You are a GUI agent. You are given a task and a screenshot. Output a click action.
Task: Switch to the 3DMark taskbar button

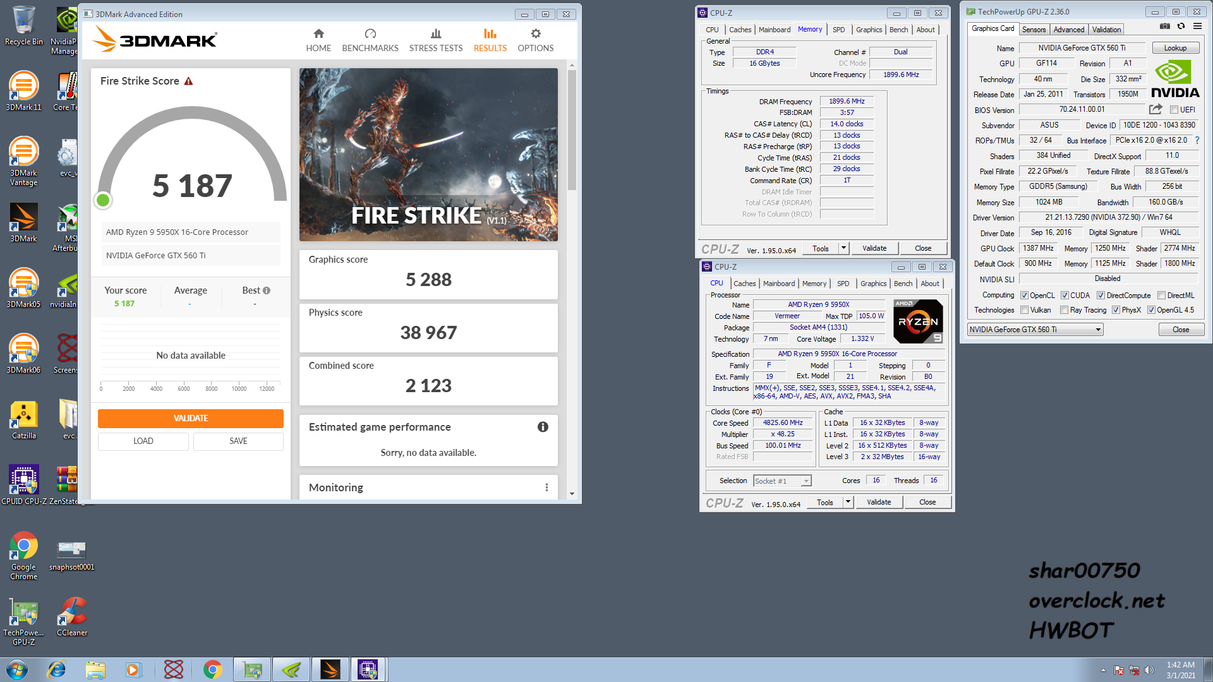pyautogui.click(x=330, y=669)
